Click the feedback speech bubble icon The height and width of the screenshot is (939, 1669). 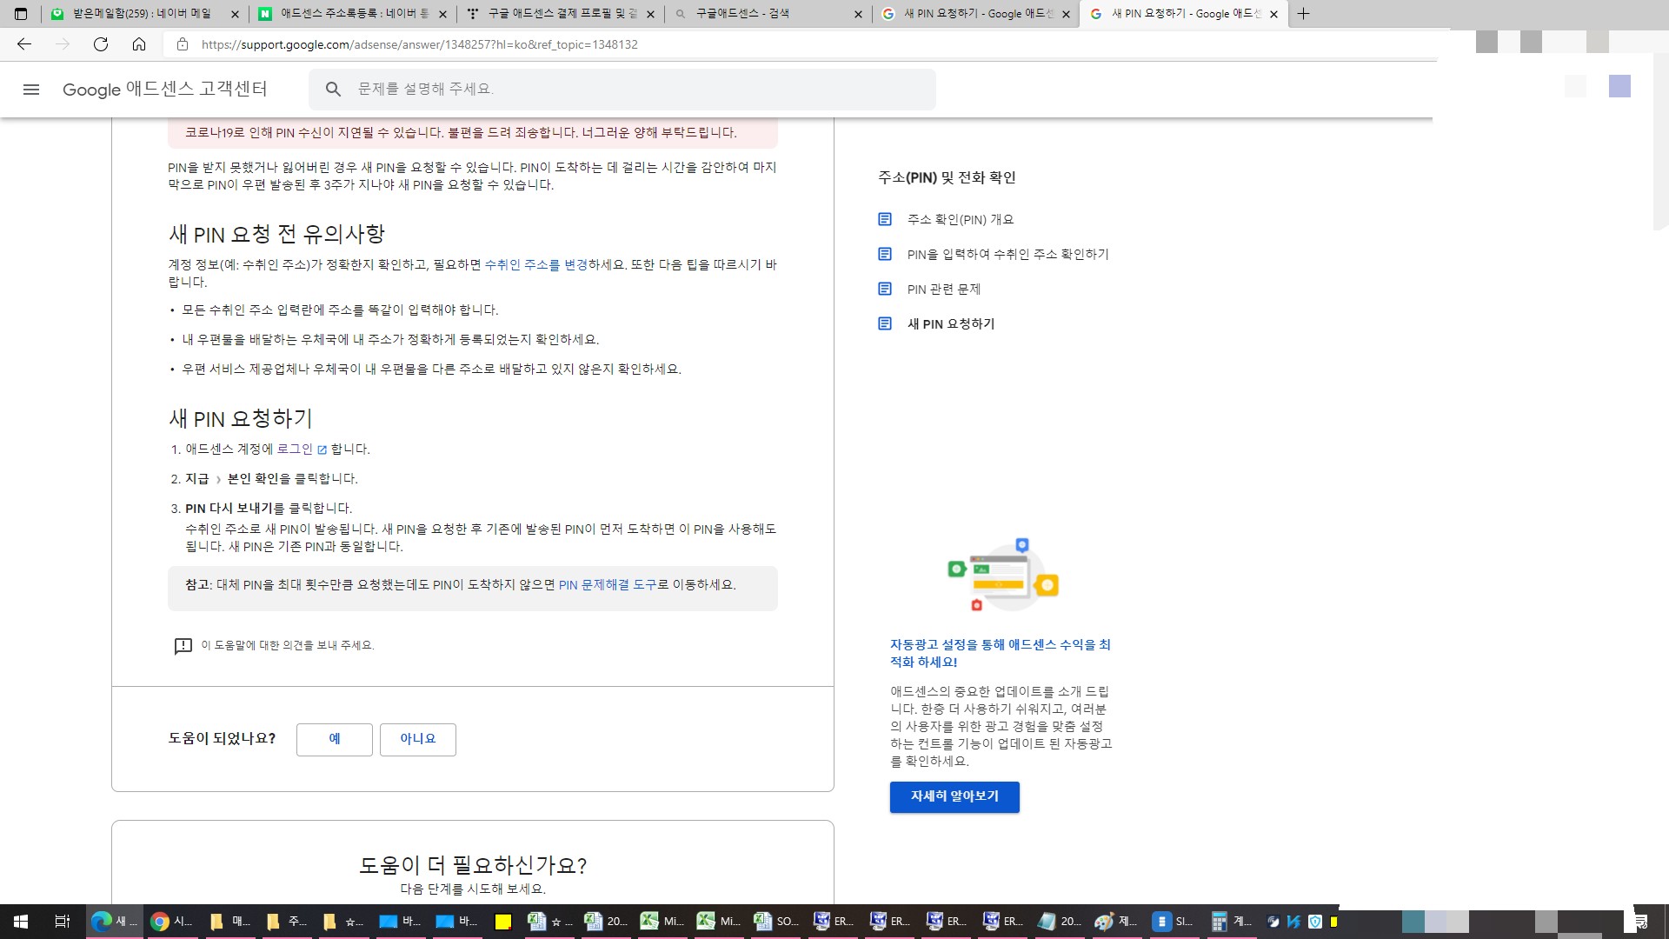coord(183,646)
